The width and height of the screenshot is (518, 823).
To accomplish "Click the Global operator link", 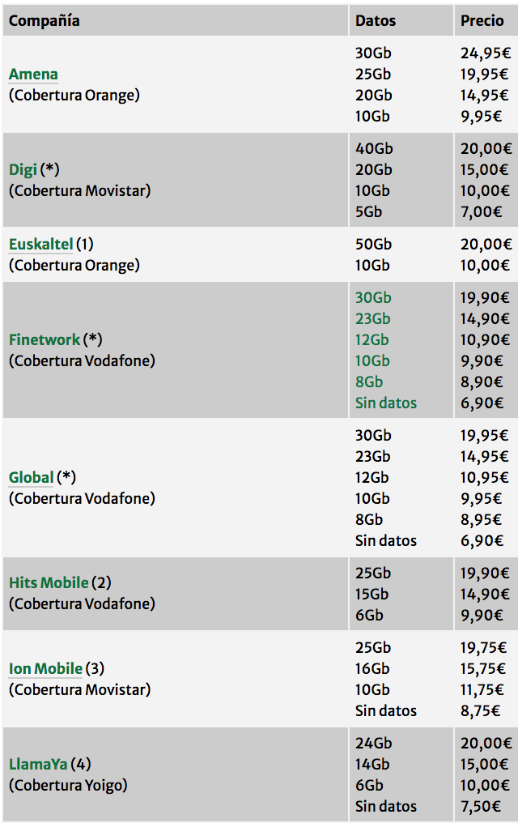I will 31,477.
